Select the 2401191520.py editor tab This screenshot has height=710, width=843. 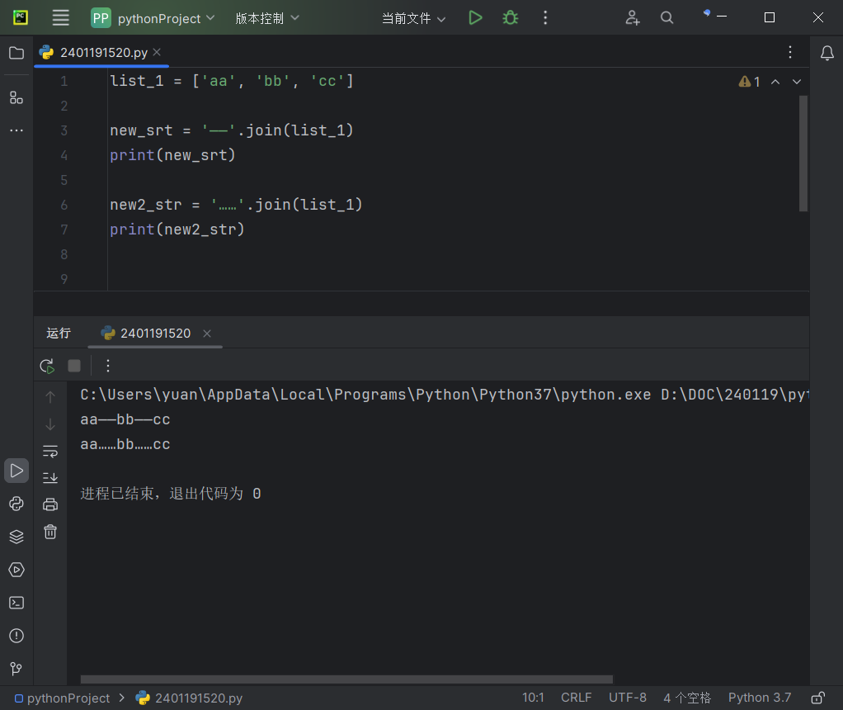point(103,52)
